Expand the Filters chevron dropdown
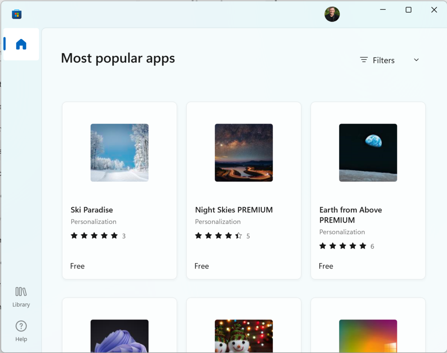This screenshot has width=447, height=353. tap(416, 60)
